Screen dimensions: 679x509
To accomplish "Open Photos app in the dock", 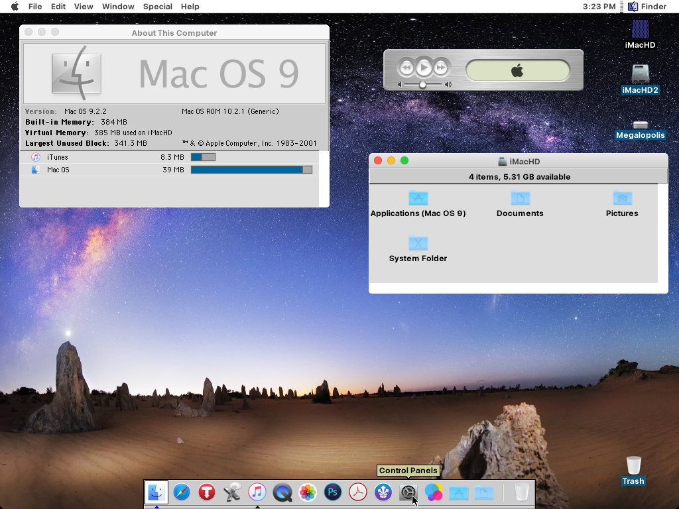I will [x=308, y=492].
